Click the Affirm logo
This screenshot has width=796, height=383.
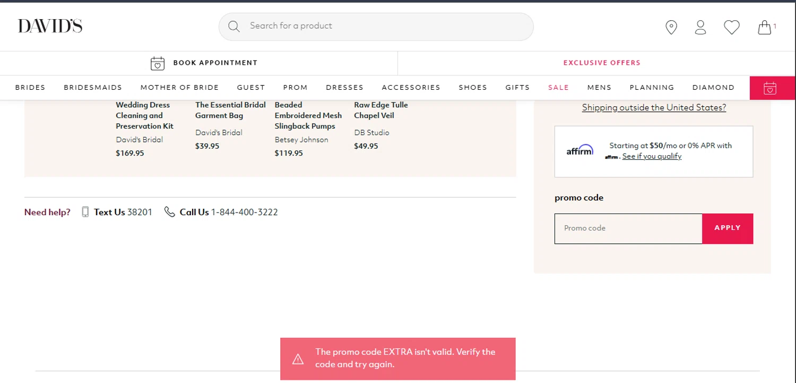580,150
